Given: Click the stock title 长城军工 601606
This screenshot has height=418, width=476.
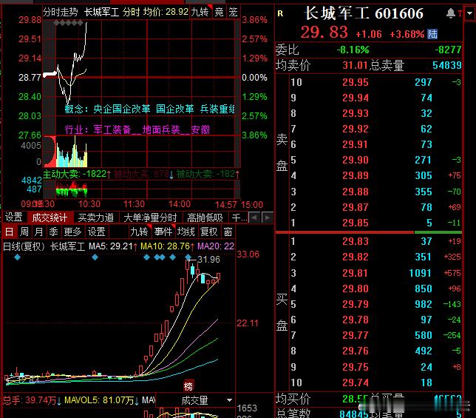Looking at the screenshot, I should coord(364,13).
